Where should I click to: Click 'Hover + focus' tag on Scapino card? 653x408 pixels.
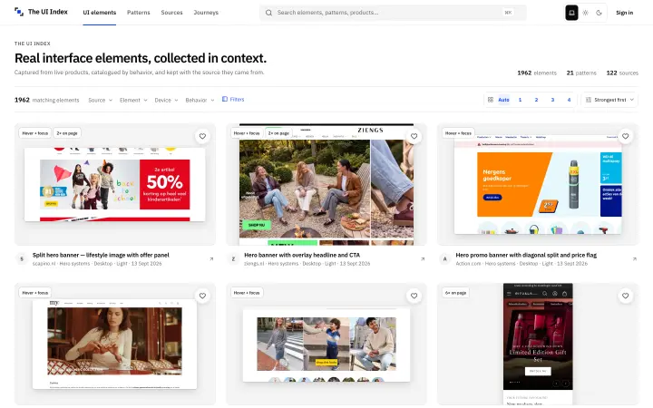click(35, 133)
